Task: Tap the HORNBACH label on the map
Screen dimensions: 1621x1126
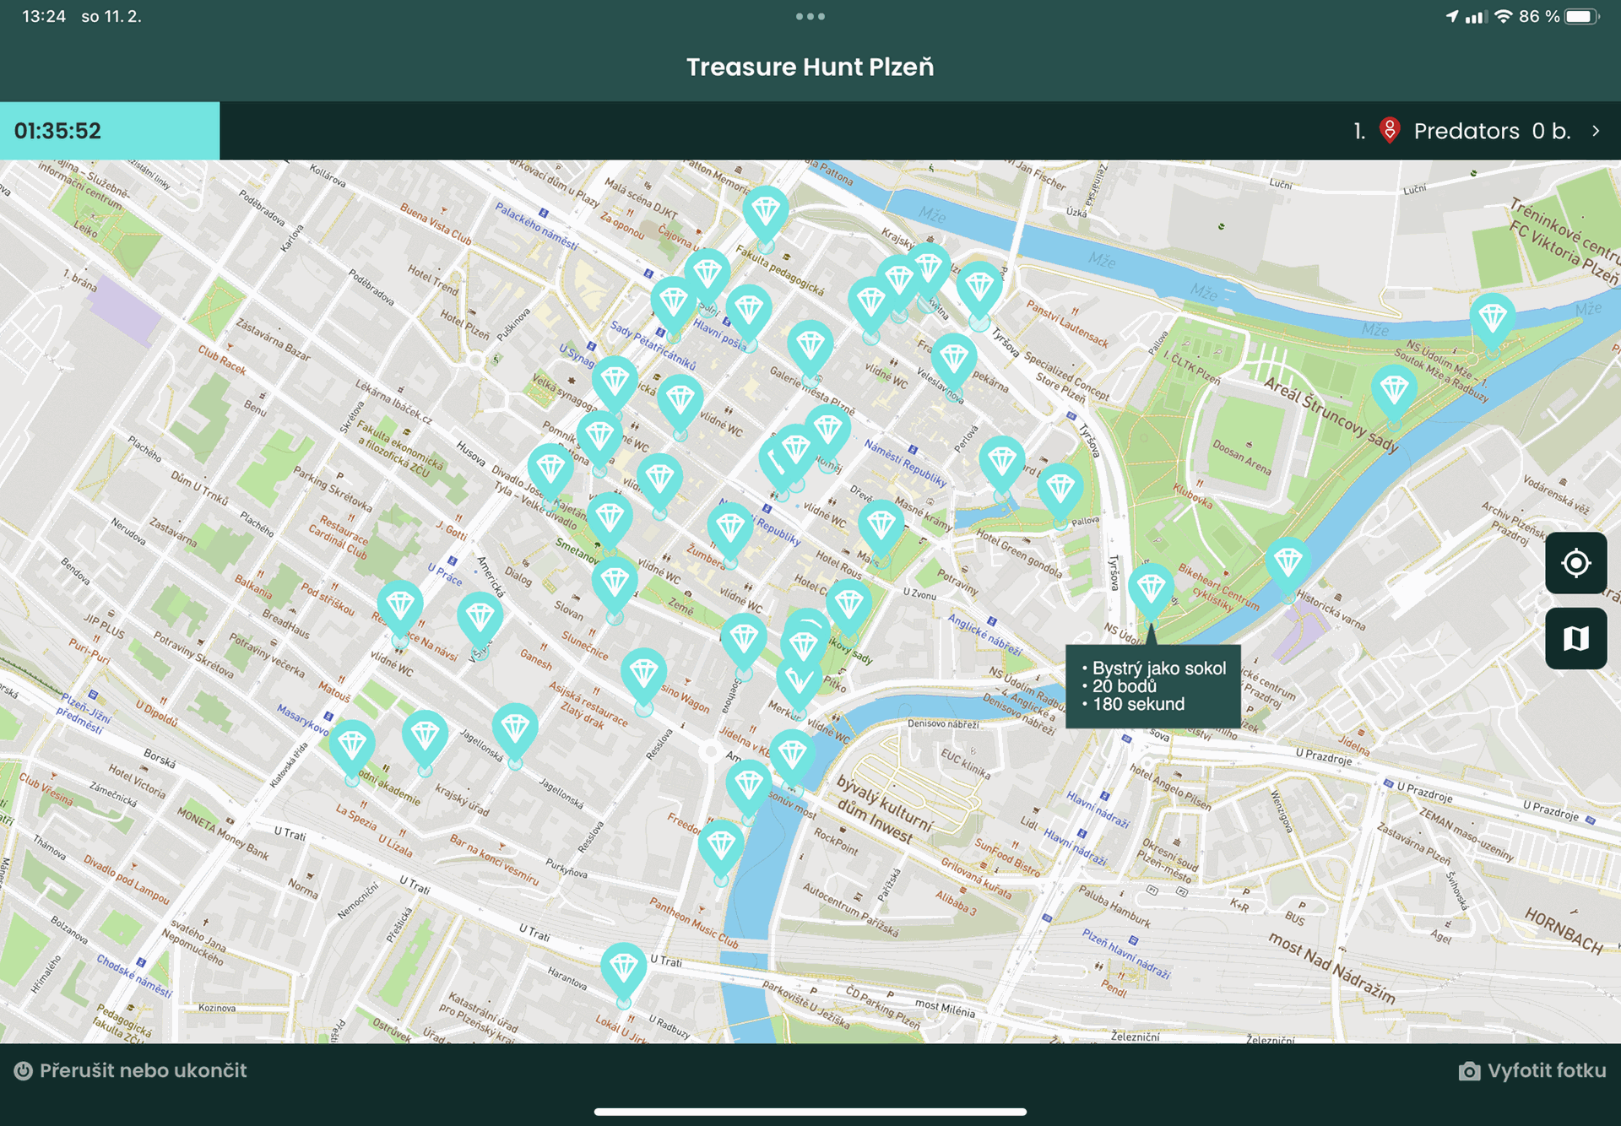Action: point(1564,930)
